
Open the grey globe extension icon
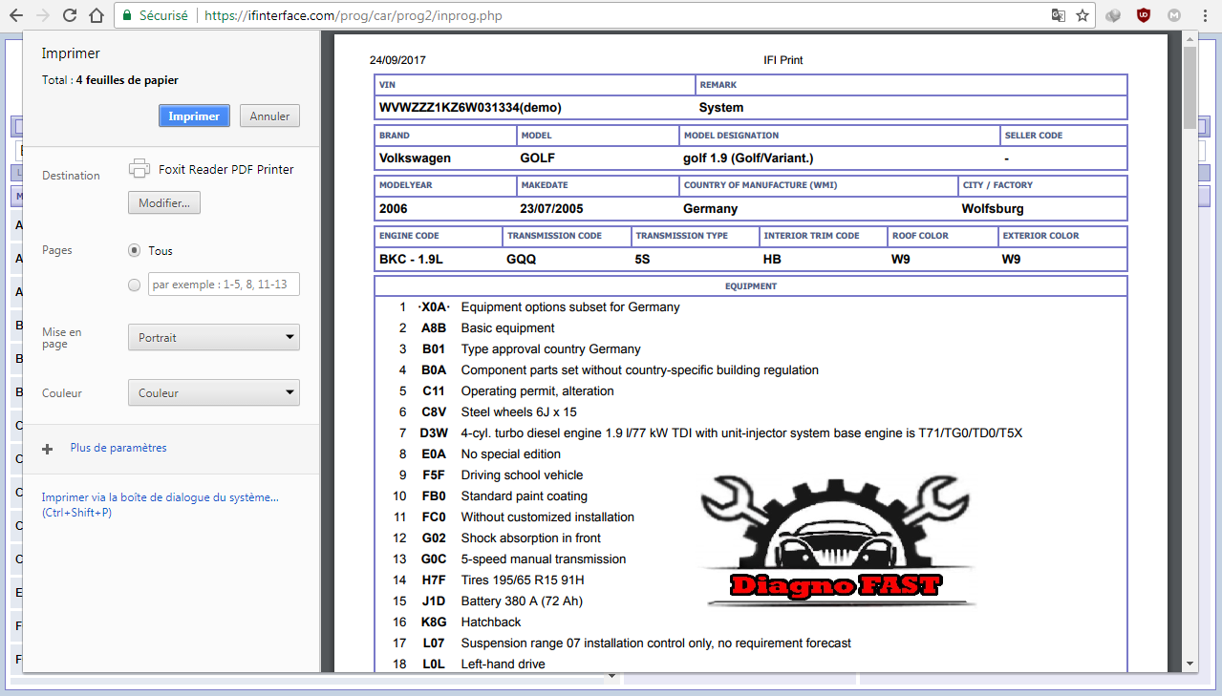click(x=1113, y=15)
